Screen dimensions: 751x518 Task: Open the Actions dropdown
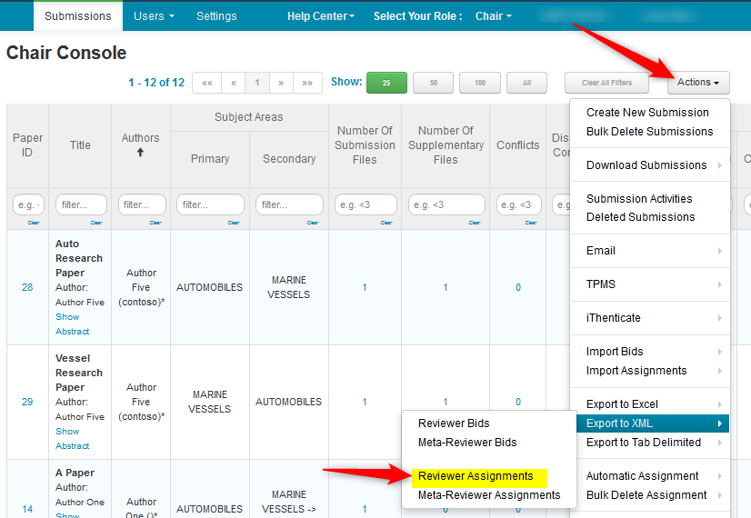(697, 83)
